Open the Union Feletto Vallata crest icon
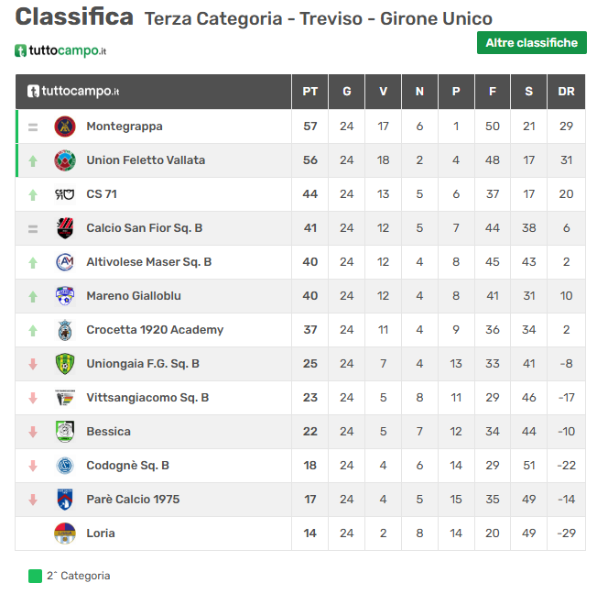The image size is (597, 594). tap(65, 160)
